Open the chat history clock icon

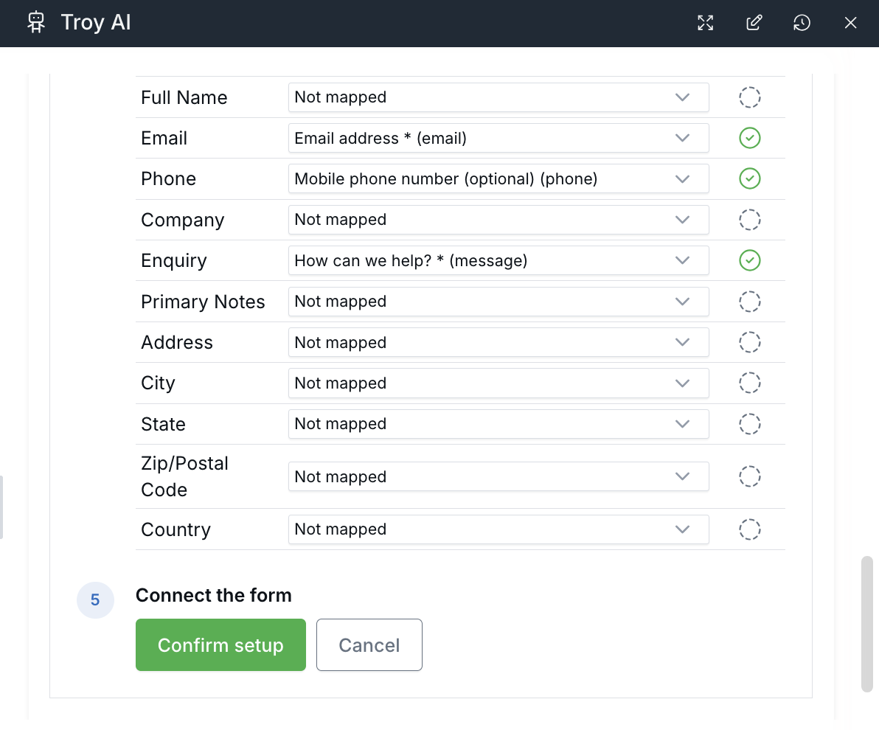802,23
